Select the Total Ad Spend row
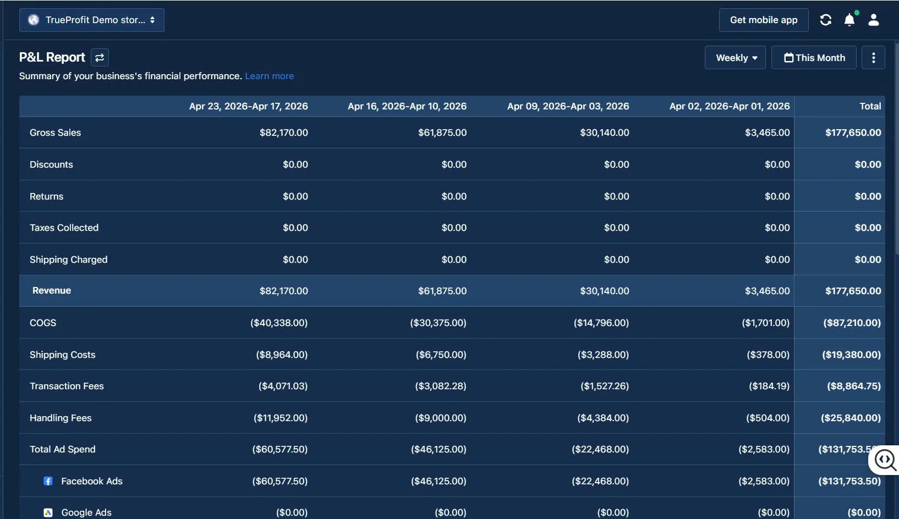The height and width of the screenshot is (519, 899). coord(63,449)
